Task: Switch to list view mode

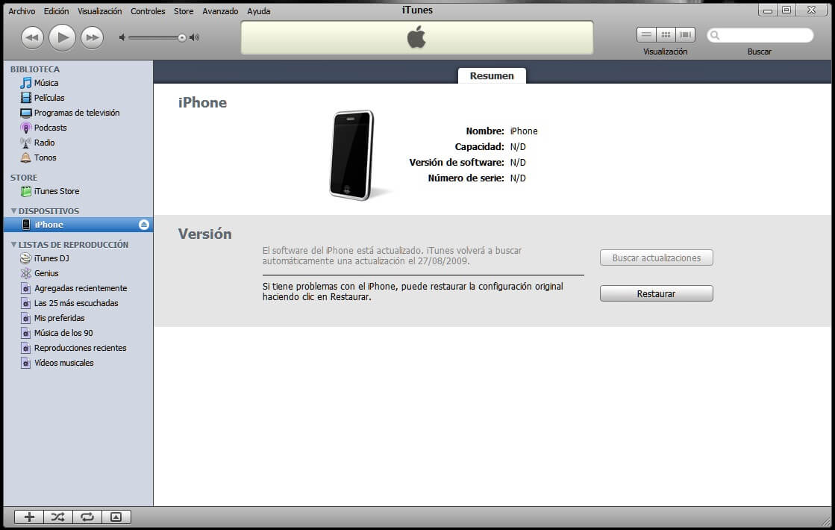Action: point(646,35)
